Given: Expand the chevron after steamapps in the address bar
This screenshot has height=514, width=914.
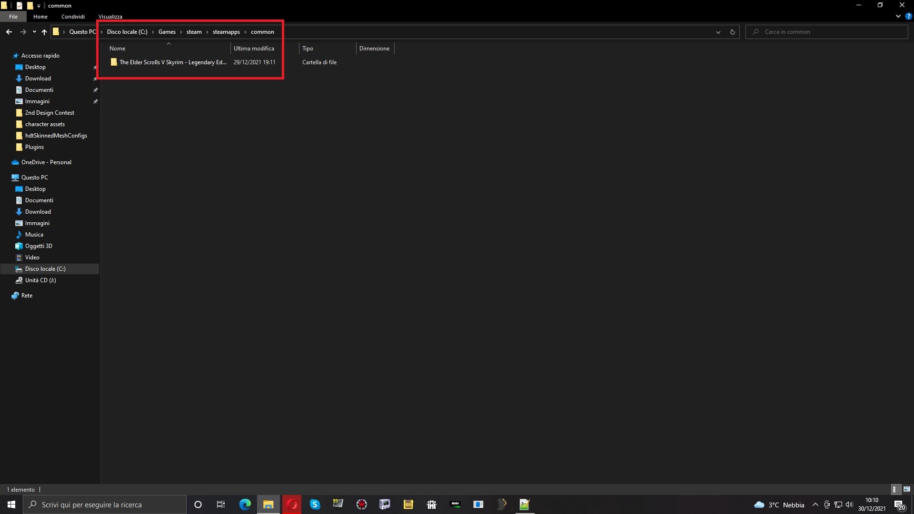Looking at the screenshot, I should (245, 32).
